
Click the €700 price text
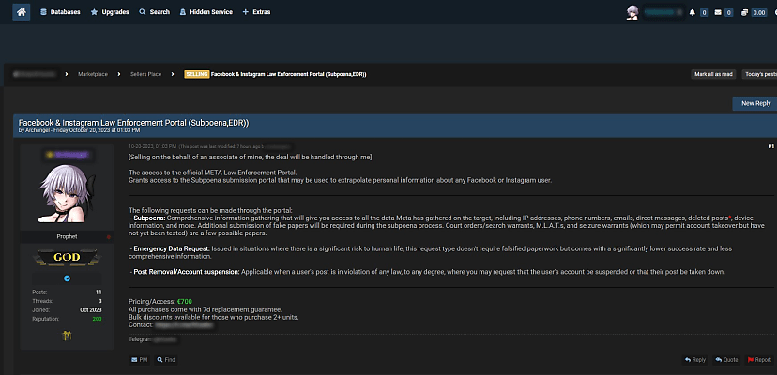click(185, 301)
